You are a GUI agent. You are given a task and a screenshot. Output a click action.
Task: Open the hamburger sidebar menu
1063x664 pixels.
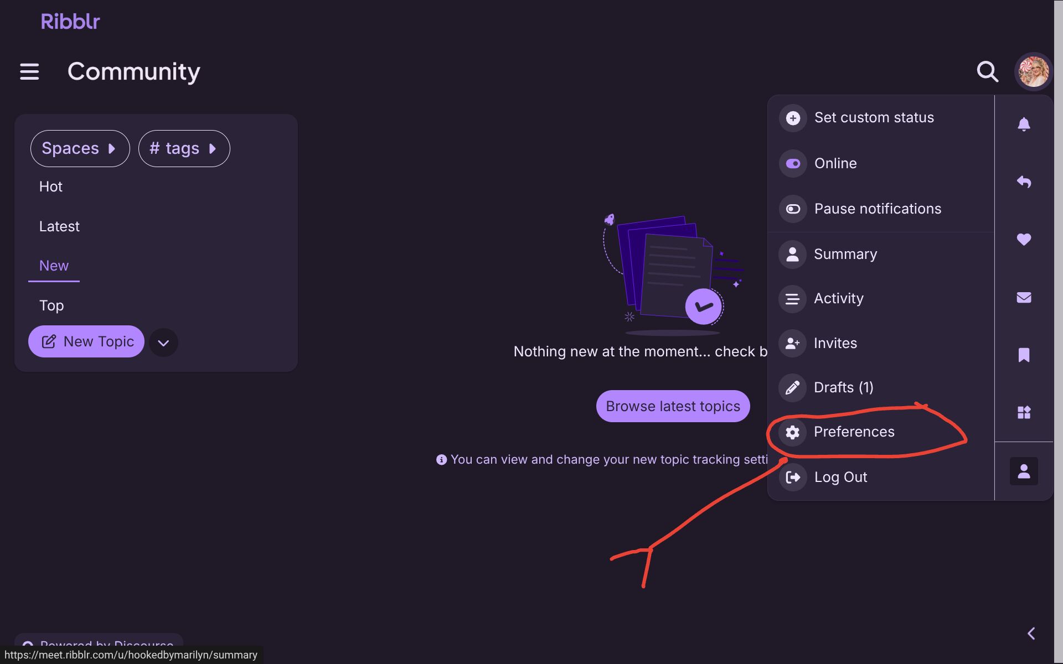point(29,71)
